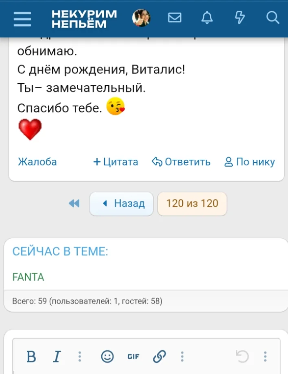Go back using the Назад button
Image resolution: width=288 pixels, height=374 pixels.
point(121,203)
